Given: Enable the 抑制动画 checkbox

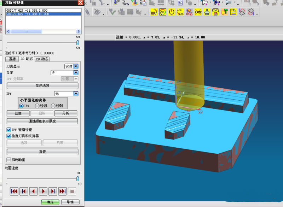Looking at the screenshot, I should [9, 160].
